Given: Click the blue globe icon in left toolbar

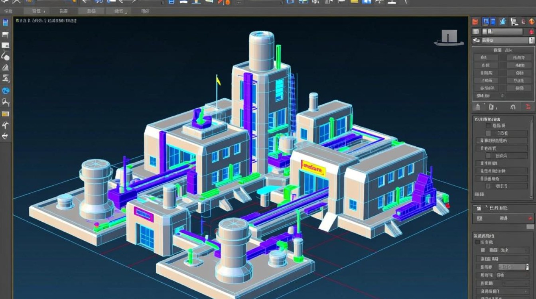Looking at the screenshot, I should tap(6, 90).
